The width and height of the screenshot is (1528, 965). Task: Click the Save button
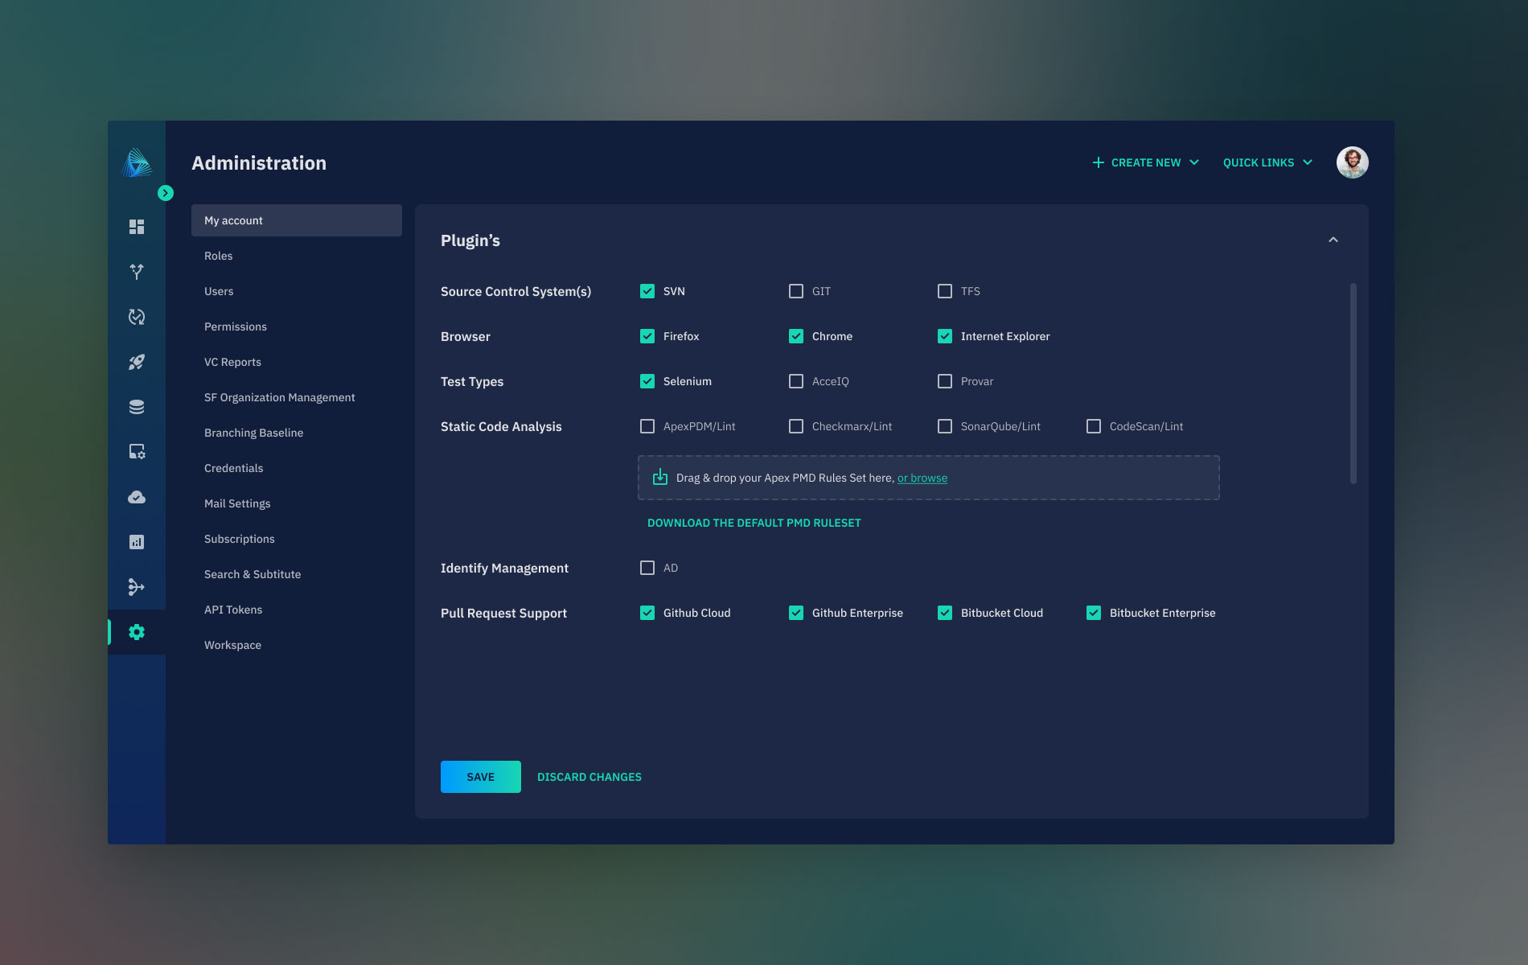point(481,777)
